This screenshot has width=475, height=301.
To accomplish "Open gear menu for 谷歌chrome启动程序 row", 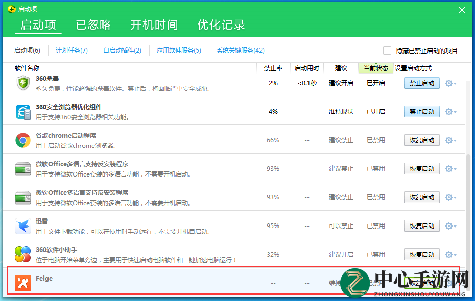I will (x=450, y=140).
